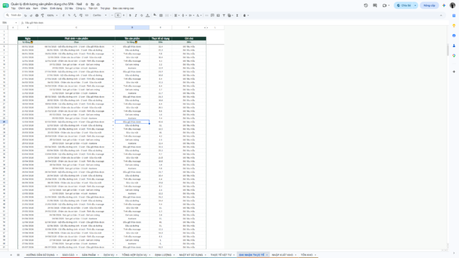
Task: Open the horizontal align dropdown
Action: [x=177, y=15]
